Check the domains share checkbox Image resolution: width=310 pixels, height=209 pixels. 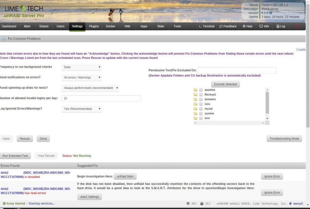[x=201, y=99]
